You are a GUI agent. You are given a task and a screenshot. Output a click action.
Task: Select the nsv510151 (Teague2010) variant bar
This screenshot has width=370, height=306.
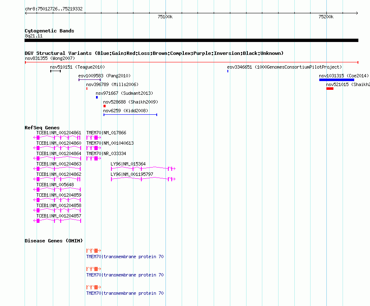pyautogui.click(x=55, y=71)
